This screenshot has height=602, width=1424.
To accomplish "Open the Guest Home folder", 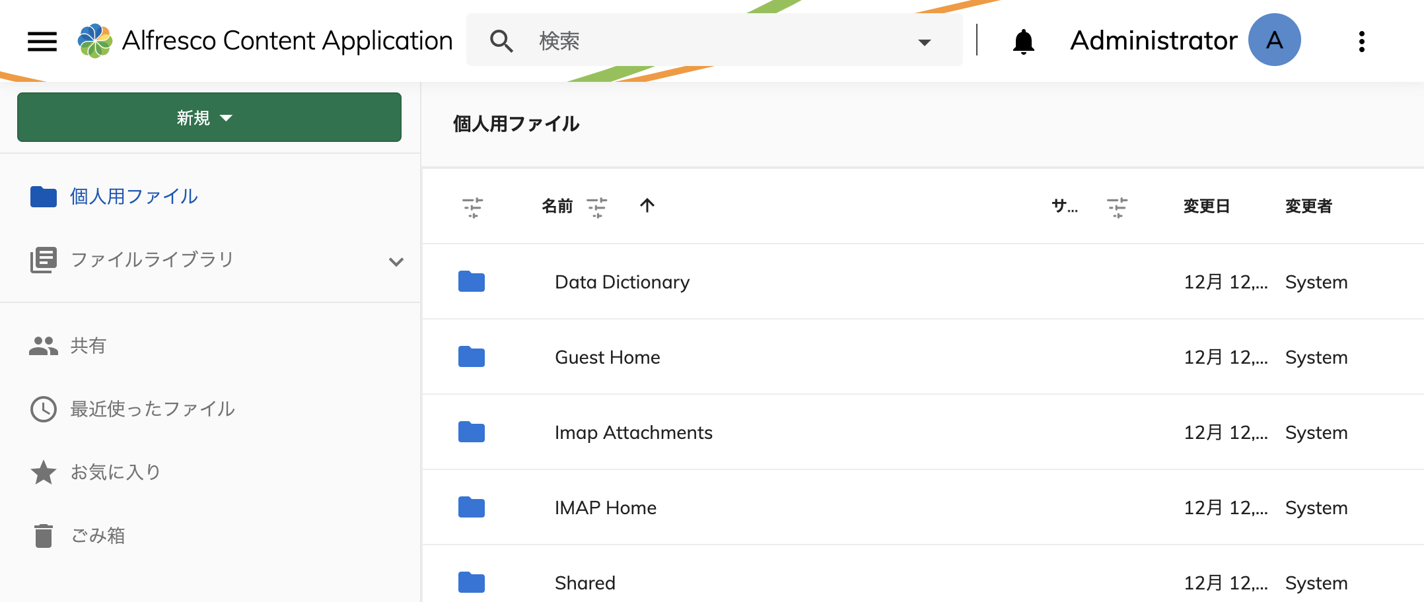I will [607, 357].
